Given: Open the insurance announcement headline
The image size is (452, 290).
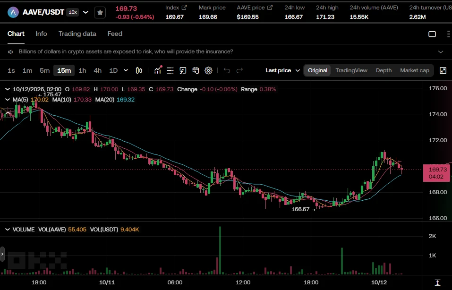Looking at the screenshot, I should coord(126,51).
